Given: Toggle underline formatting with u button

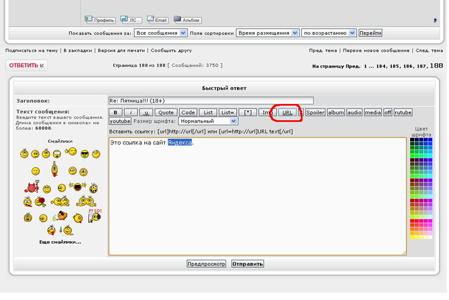Looking at the screenshot, I should (x=146, y=112).
